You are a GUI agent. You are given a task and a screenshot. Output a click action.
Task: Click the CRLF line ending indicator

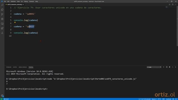[x=163, y=99]
